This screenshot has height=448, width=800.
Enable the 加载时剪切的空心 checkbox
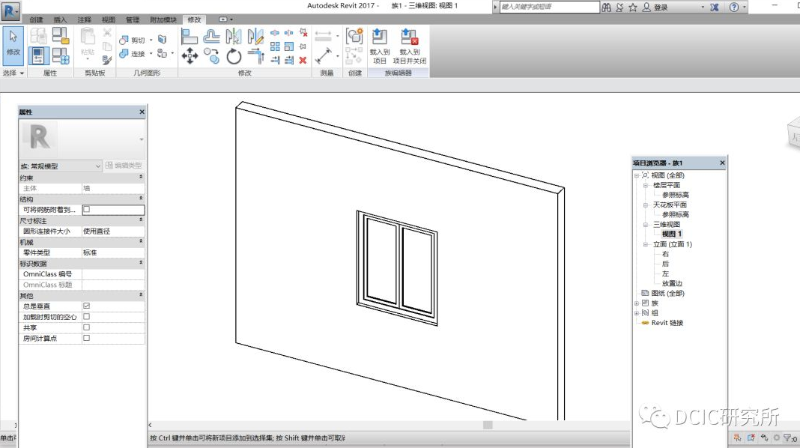pos(86,316)
